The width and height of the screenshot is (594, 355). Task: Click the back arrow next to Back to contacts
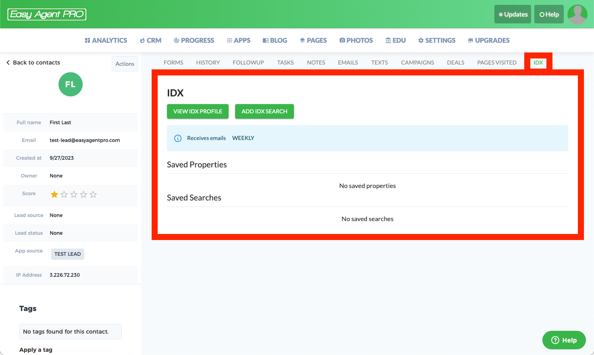[x=8, y=63]
